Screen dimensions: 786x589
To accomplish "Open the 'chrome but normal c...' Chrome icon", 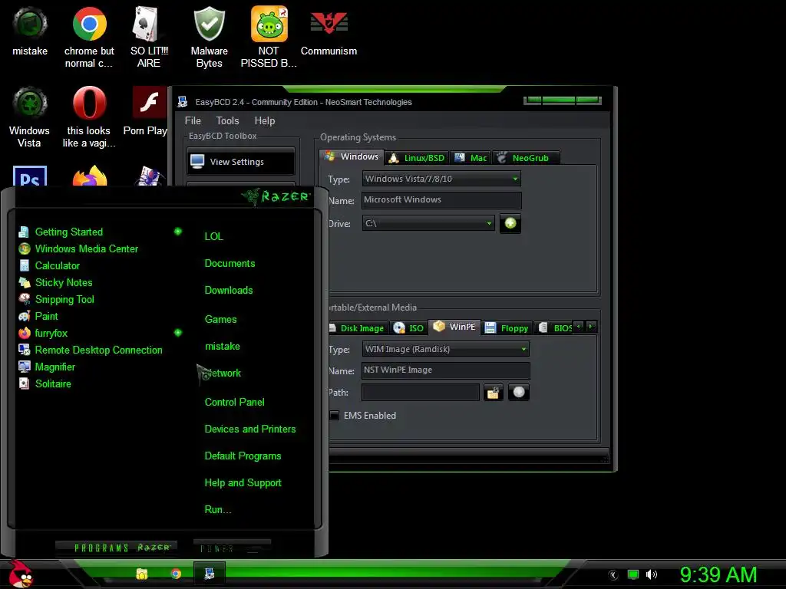I will point(89,37).
